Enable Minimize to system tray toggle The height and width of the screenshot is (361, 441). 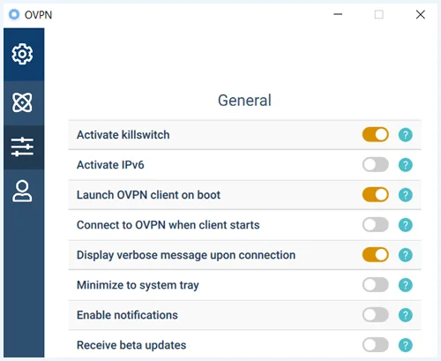[376, 285]
